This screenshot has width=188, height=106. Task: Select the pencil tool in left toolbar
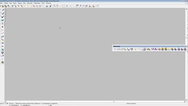coord(3,10)
